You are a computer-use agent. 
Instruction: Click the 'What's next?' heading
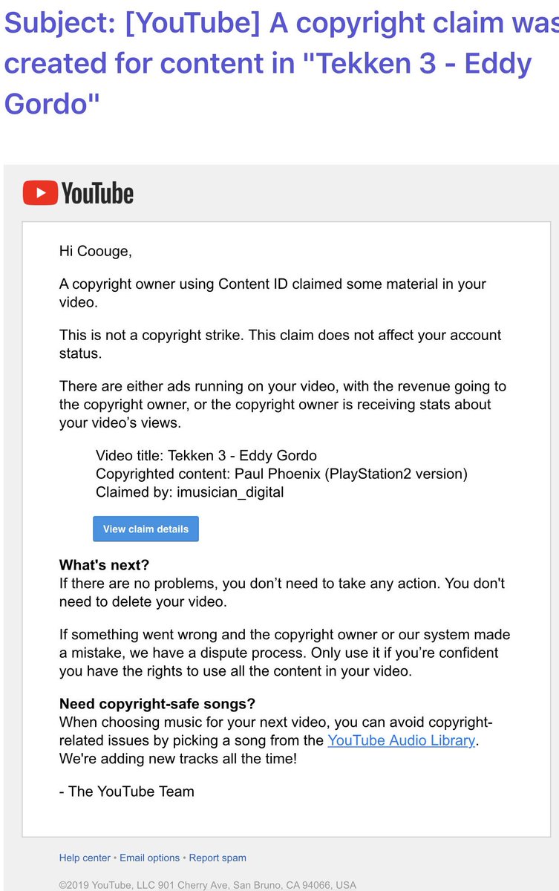(105, 564)
